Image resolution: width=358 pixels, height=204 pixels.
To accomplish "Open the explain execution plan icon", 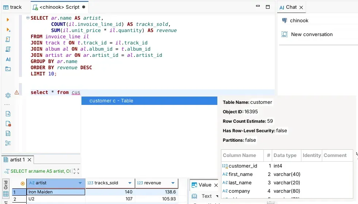I will [8, 49].
